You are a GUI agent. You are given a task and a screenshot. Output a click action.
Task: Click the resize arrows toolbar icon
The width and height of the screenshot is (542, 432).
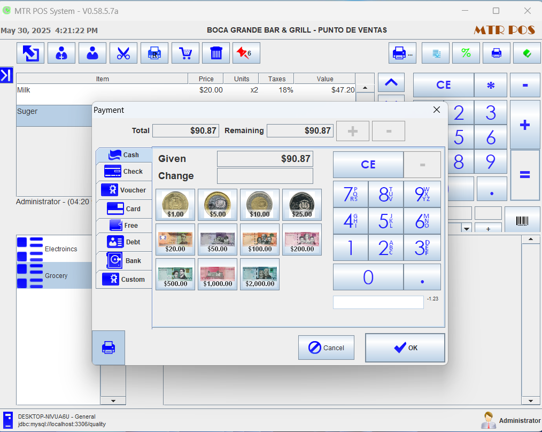coord(30,53)
